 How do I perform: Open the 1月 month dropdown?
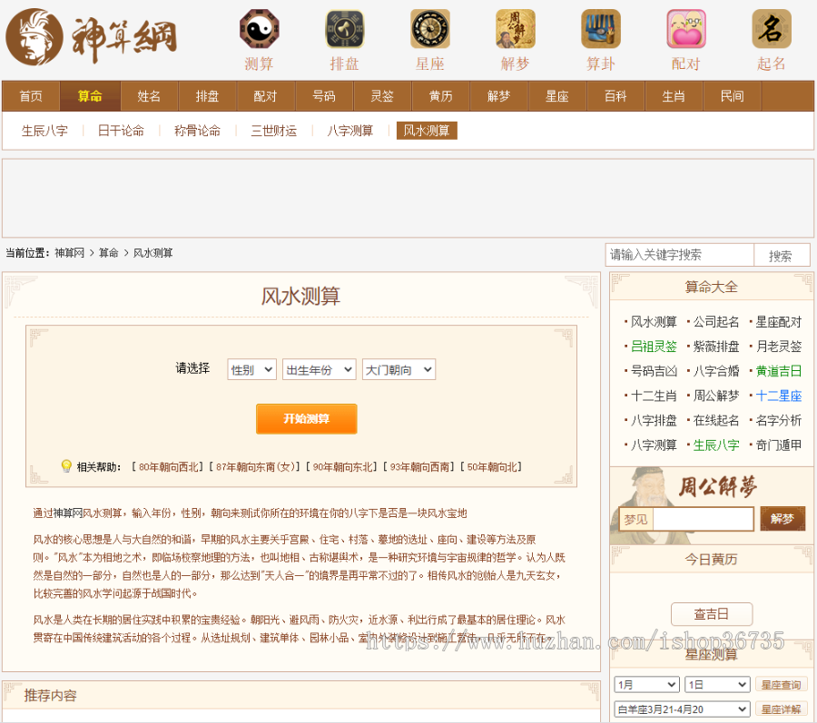[x=645, y=685]
